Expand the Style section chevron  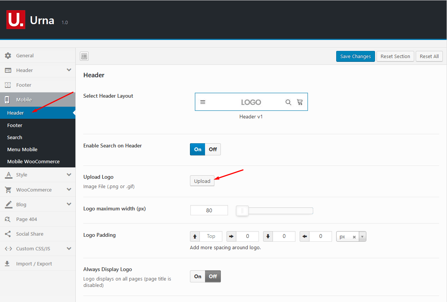(x=69, y=175)
